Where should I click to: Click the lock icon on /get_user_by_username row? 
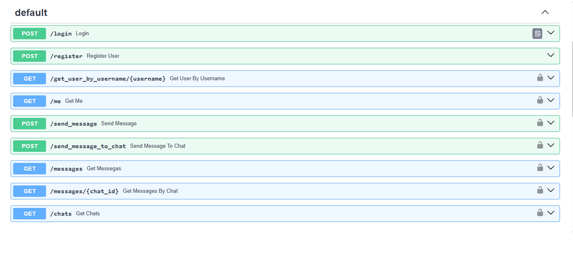[540, 77]
